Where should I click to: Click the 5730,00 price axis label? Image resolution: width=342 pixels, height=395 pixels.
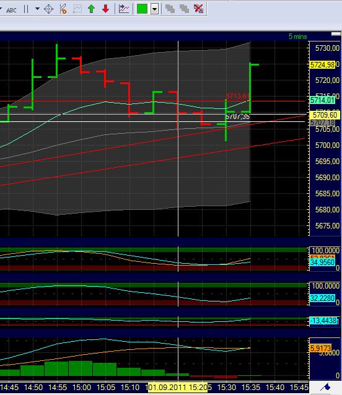click(327, 48)
